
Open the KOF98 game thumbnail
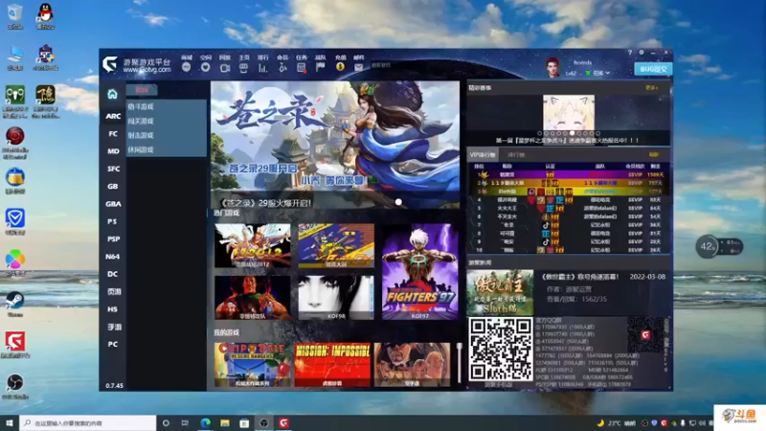click(x=336, y=298)
